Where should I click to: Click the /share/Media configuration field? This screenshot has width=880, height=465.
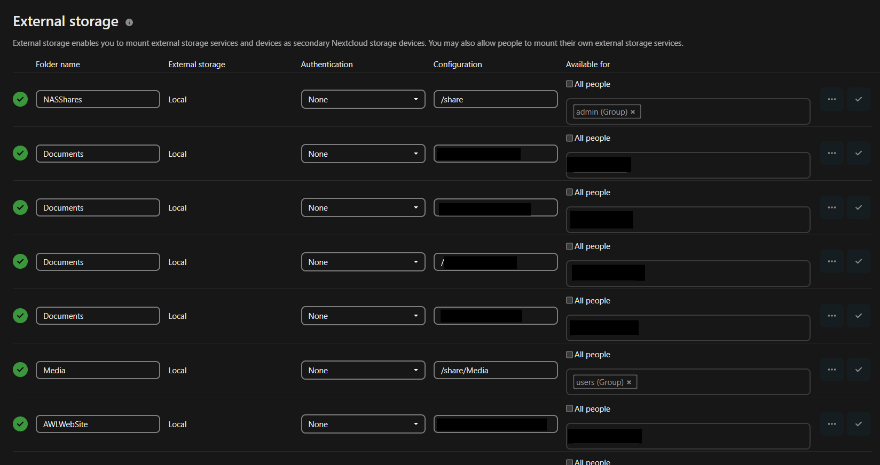point(496,370)
